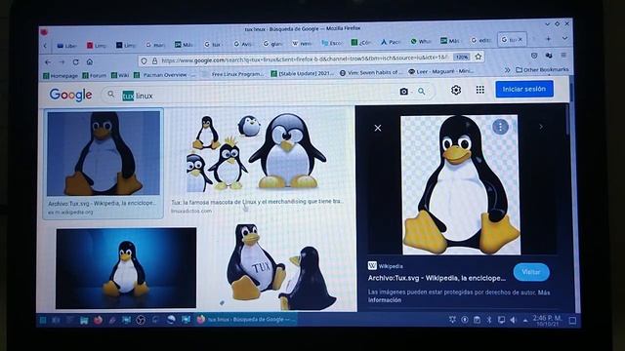Click the address bar URL
Screen dimensions: 625x351
click(305, 59)
